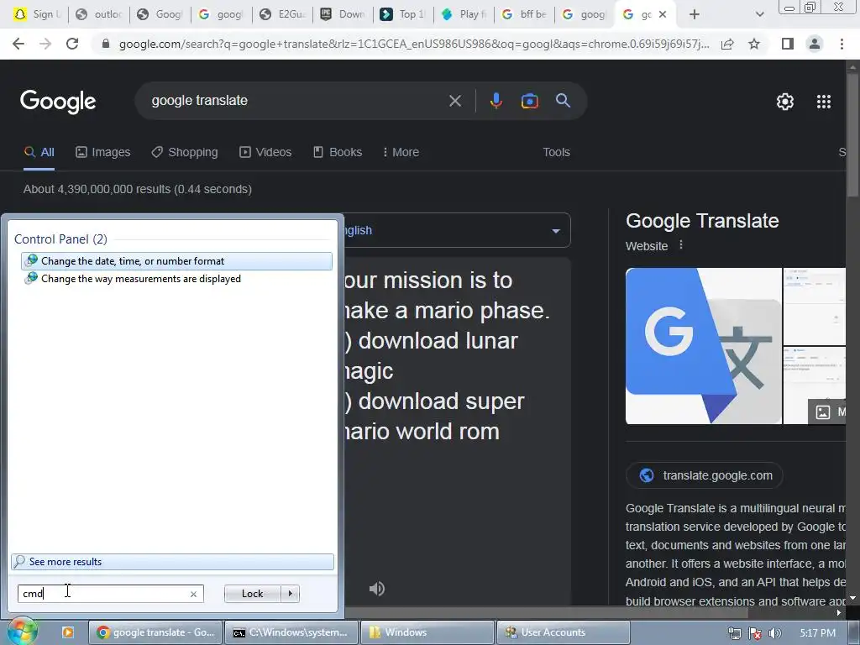
Task: Open the Google Translate logo thumbnail
Action: tap(703, 346)
